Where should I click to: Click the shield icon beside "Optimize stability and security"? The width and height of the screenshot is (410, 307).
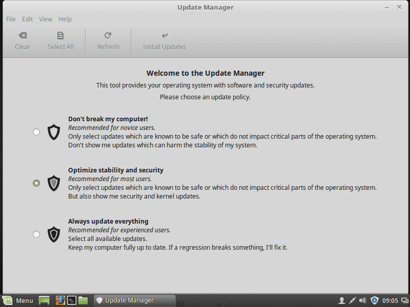(54, 183)
